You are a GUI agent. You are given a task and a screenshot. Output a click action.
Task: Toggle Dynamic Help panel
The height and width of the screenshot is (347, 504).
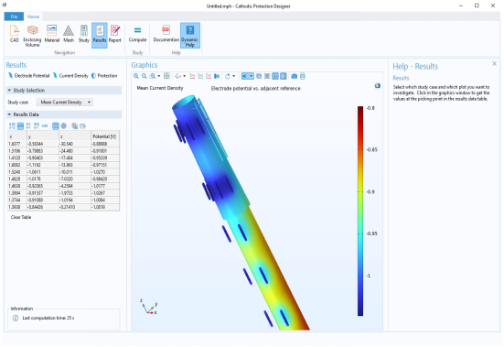[189, 36]
